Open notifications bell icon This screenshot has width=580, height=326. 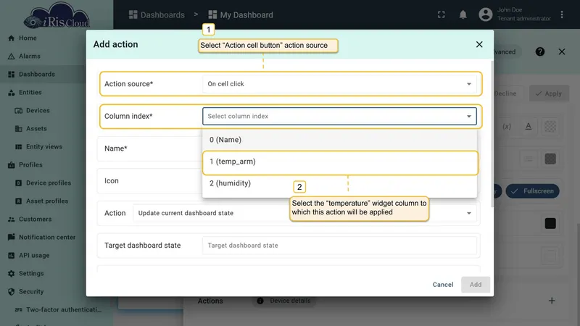pos(463,14)
